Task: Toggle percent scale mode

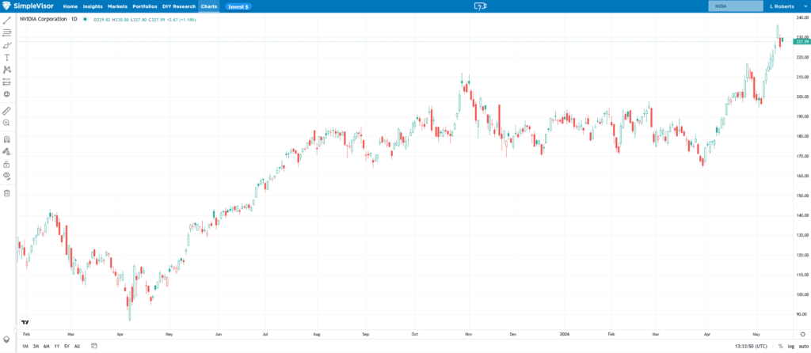Action: pos(780,346)
